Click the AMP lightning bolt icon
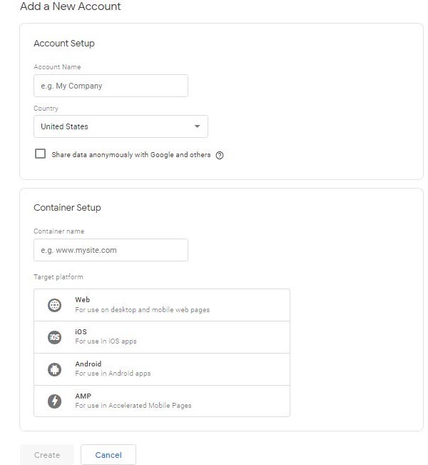The width and height of the screenshot is (428, 465). coord(55,401)
